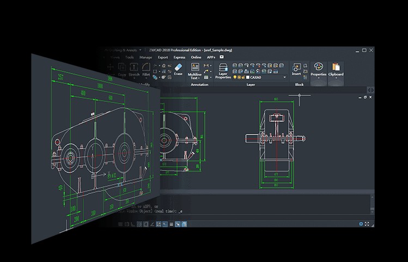Open the CAXA0 layer dropdown
The image size is (408, 262).
coord(284,77)
